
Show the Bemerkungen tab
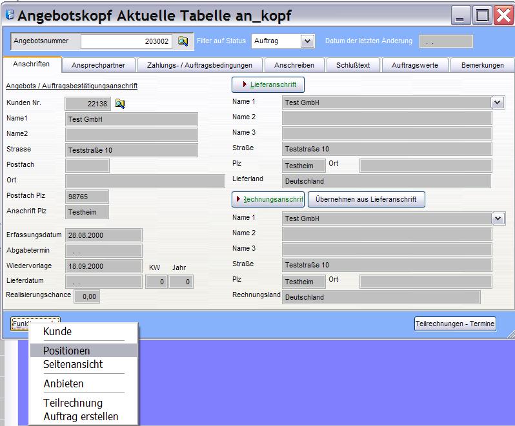[483, 65]
